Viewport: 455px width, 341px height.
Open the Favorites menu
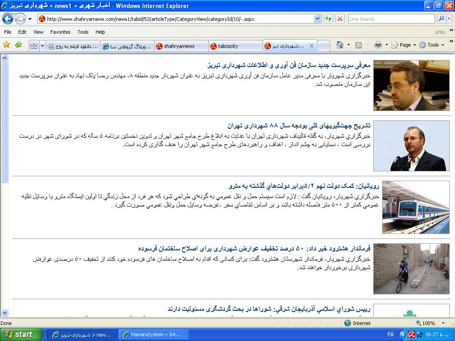pos(60,32)
